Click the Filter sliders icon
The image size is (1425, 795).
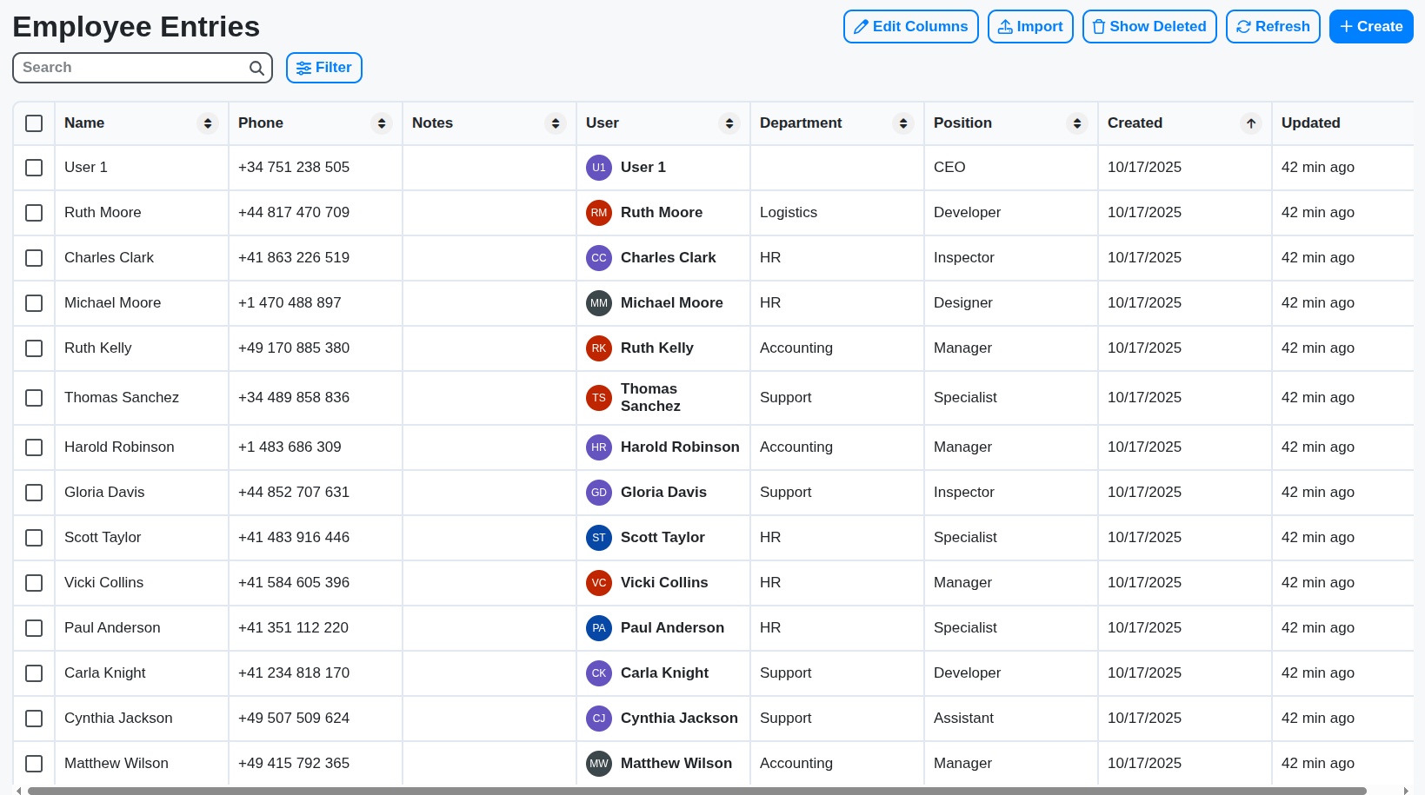click(x=303, y=67)
